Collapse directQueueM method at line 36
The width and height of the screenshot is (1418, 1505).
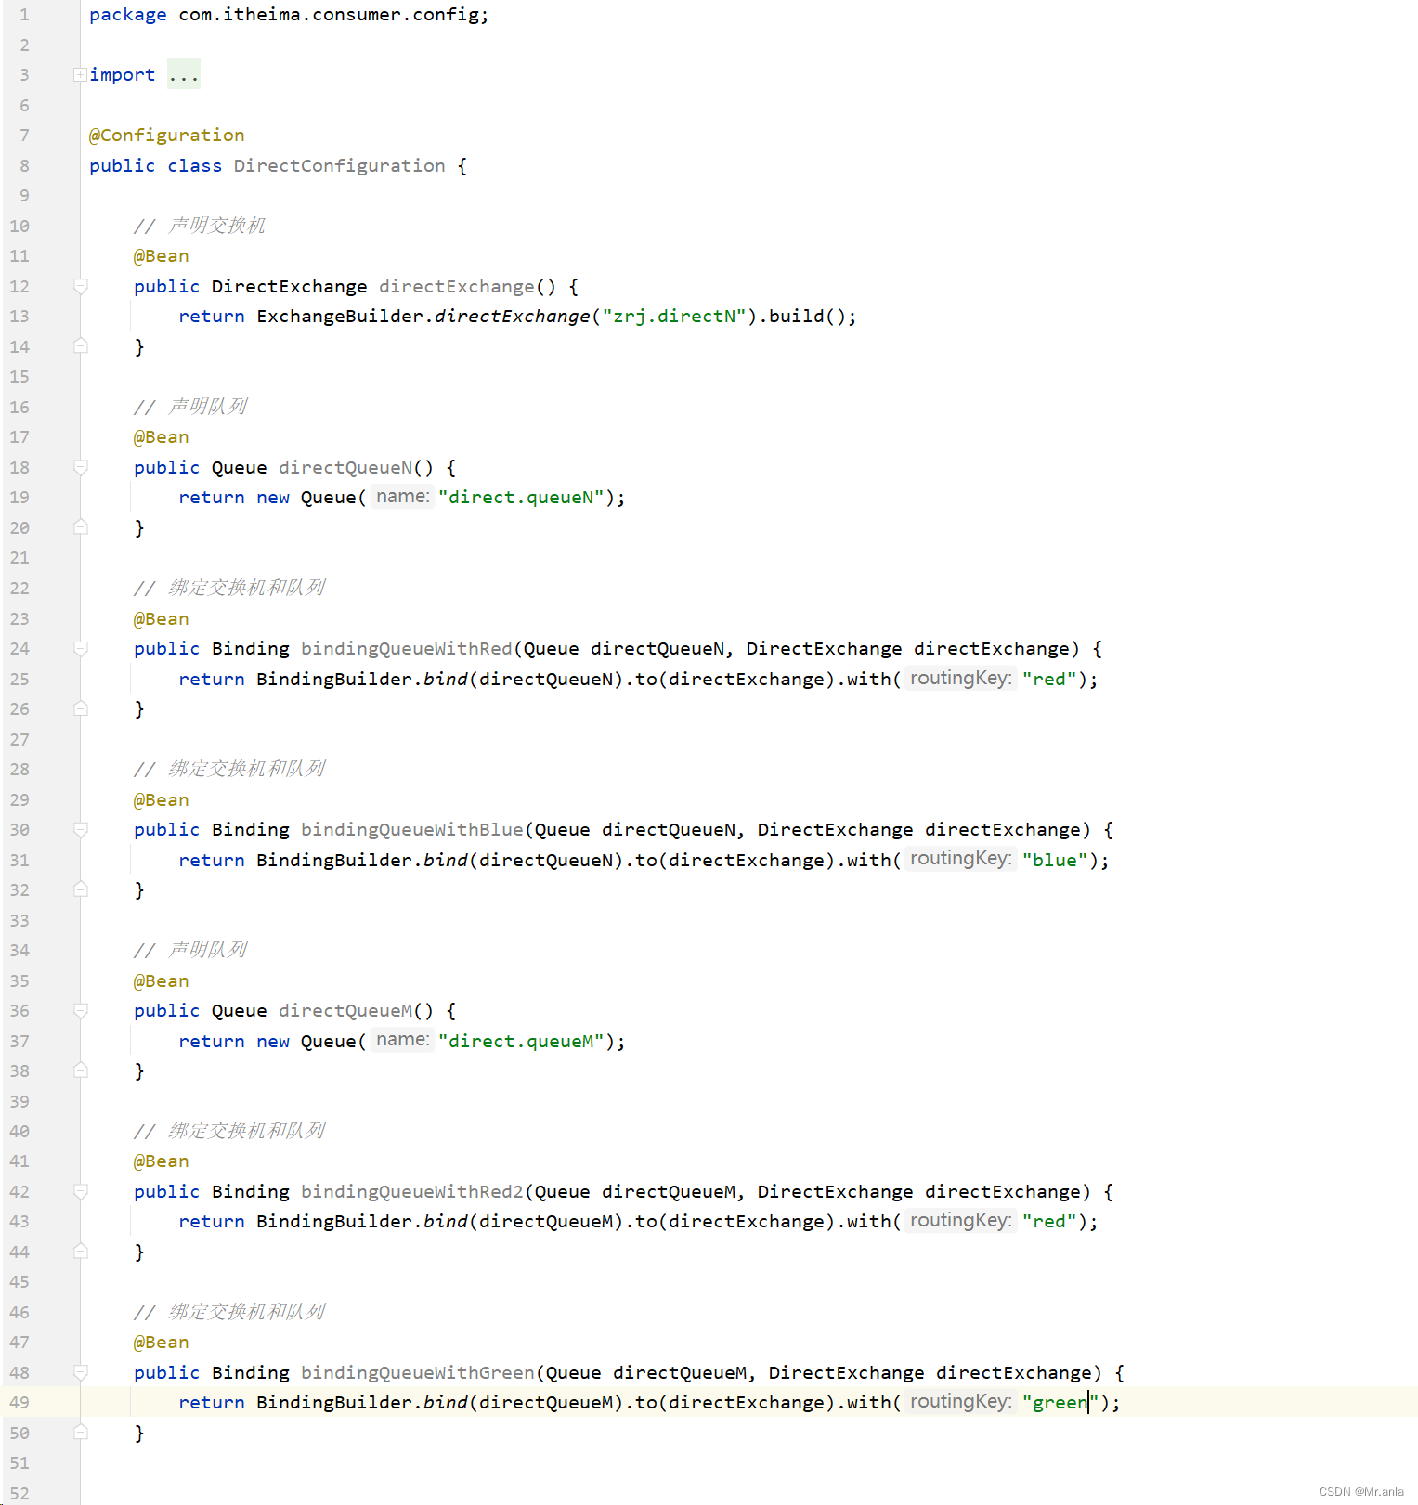(81, 1011)
